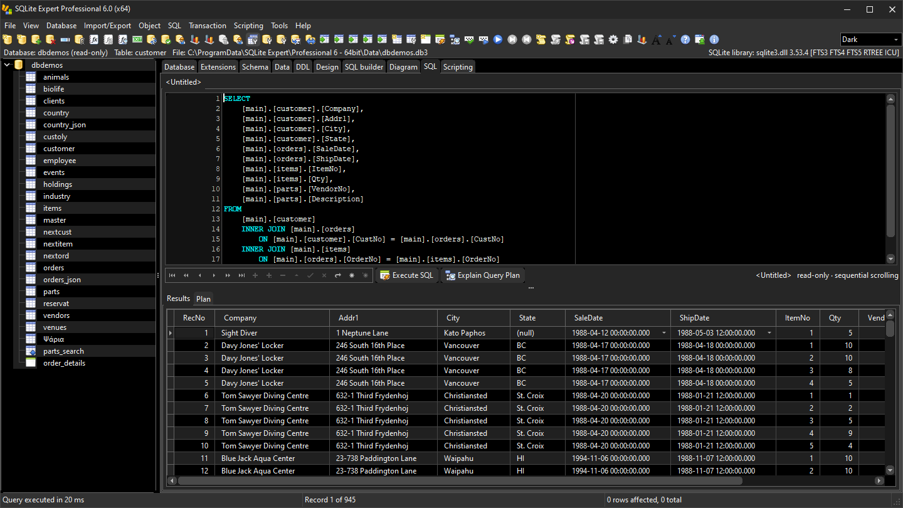Image resolution: width=903 pixels, height=508 pixels.
Task: Click the database icon with green checkmark
Action: point(166,40)
